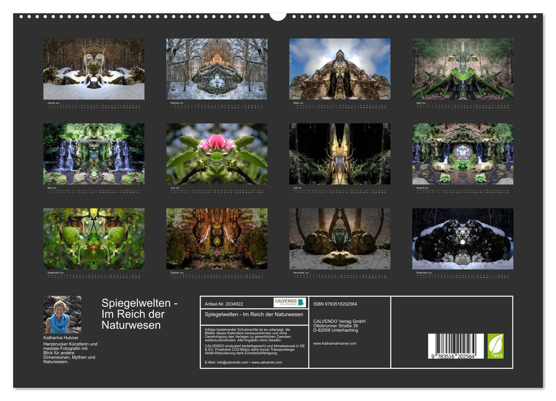This screenshot has width=556, height=401.
Task: Open the März rock figure thumbnail
Action: pos(340,69)
